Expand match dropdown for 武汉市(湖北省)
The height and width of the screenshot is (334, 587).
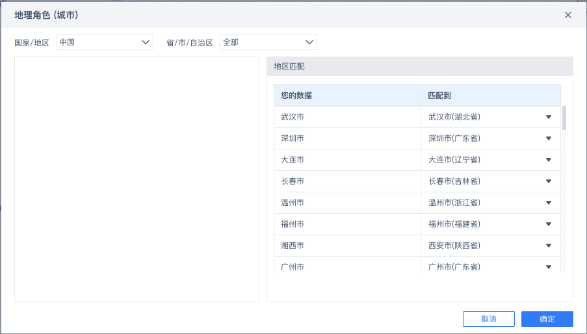(x=548, y=117)
